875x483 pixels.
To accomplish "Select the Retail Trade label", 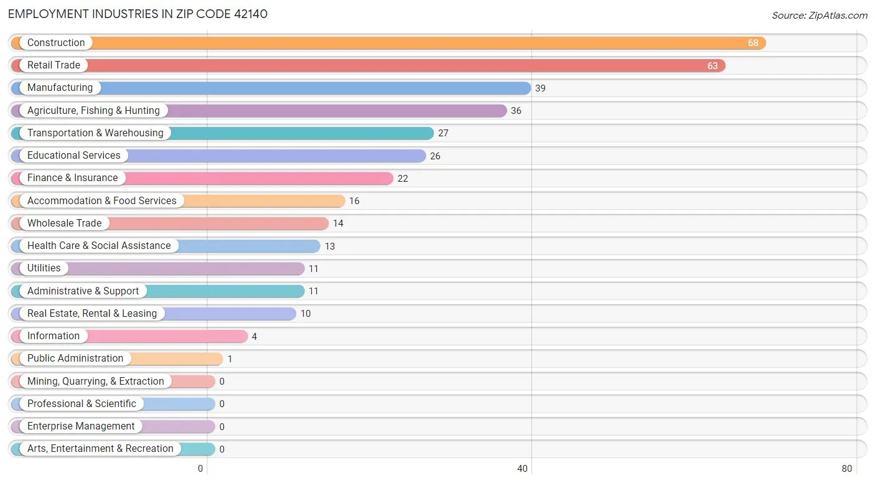I will pyautogui.click(x=54, y=65).
